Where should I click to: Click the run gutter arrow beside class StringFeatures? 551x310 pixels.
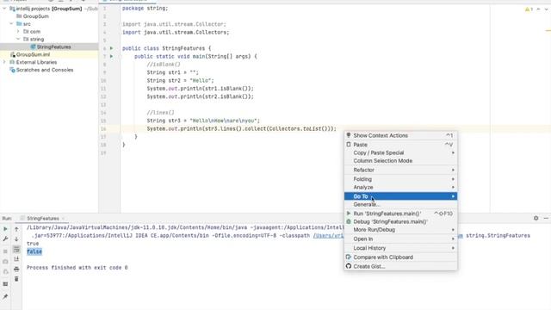point(112,48)
